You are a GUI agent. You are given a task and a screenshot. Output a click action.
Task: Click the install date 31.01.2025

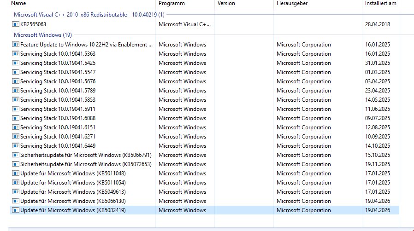click(378, 63)
